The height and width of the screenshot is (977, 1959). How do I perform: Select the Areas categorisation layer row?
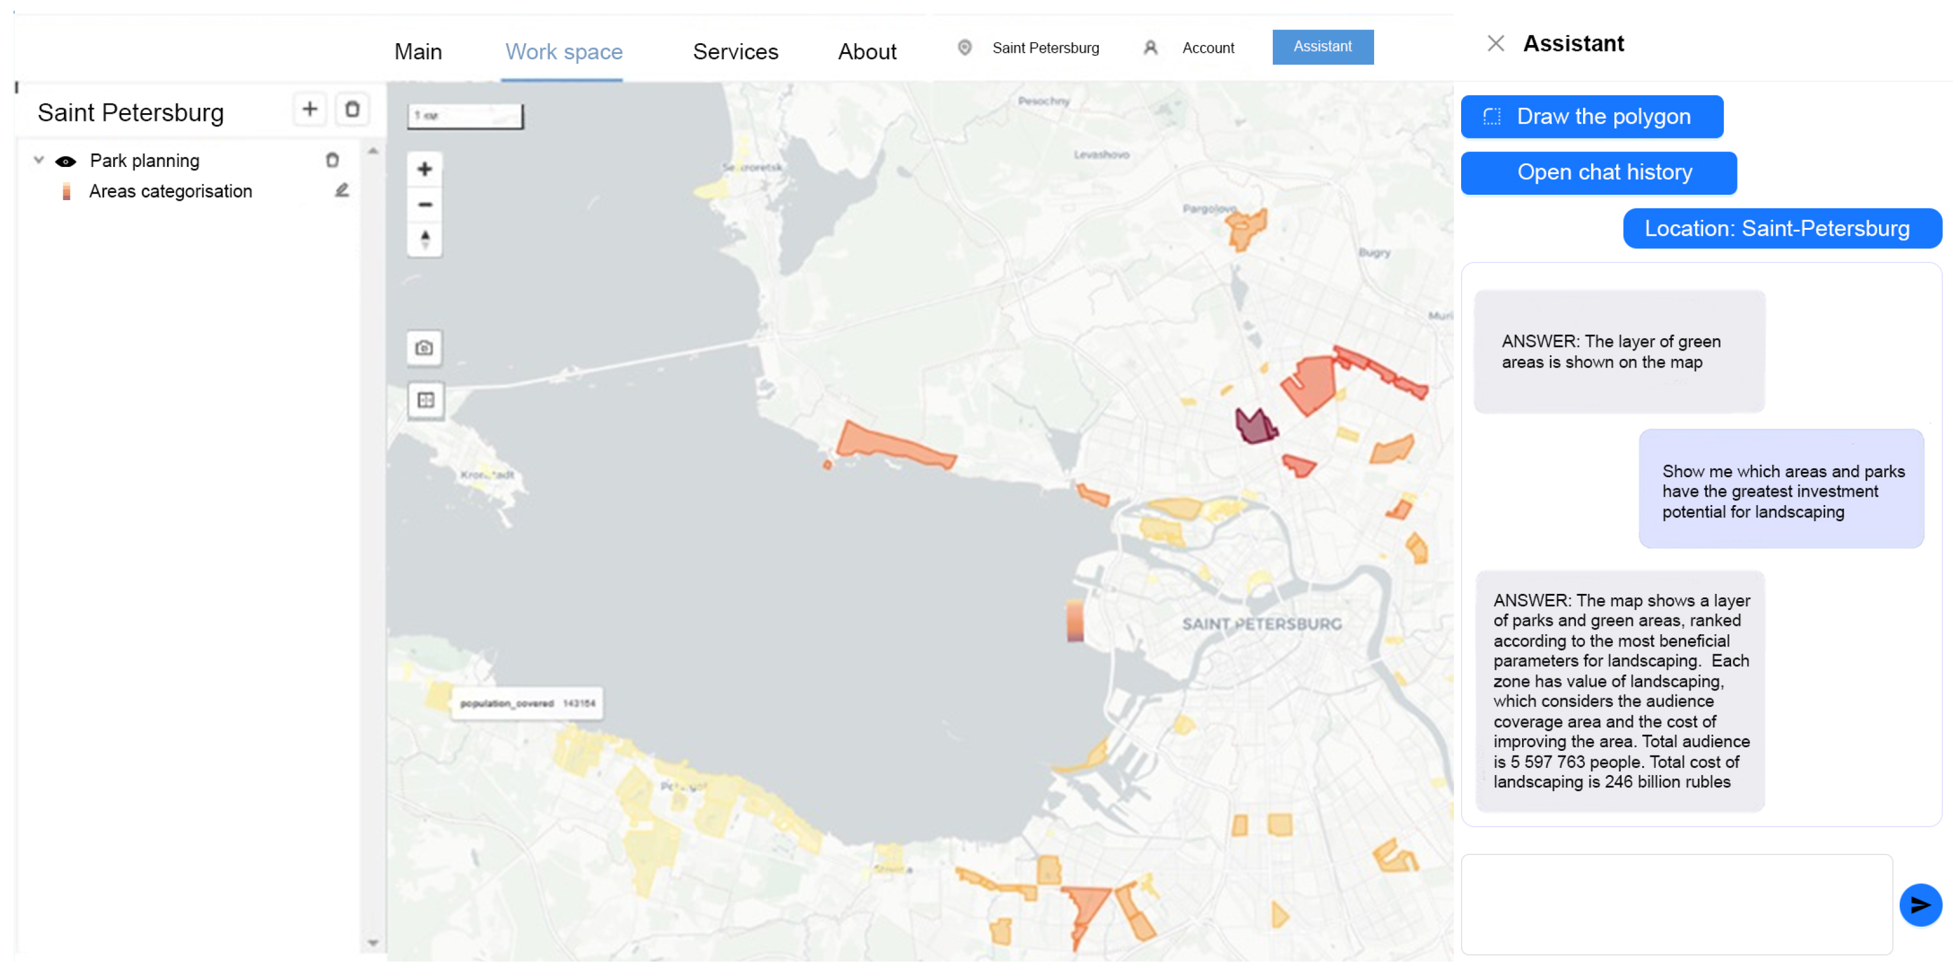[171, 191]
